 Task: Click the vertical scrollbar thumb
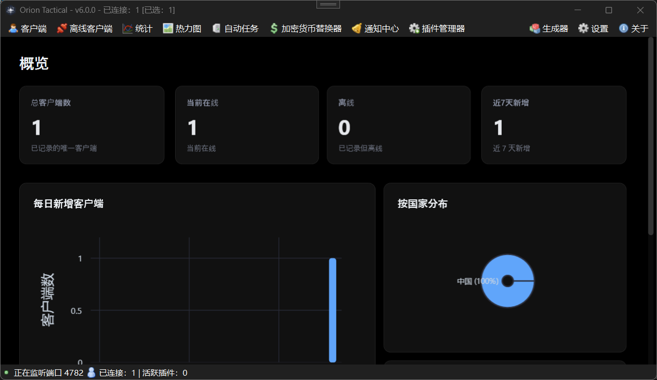651,136
